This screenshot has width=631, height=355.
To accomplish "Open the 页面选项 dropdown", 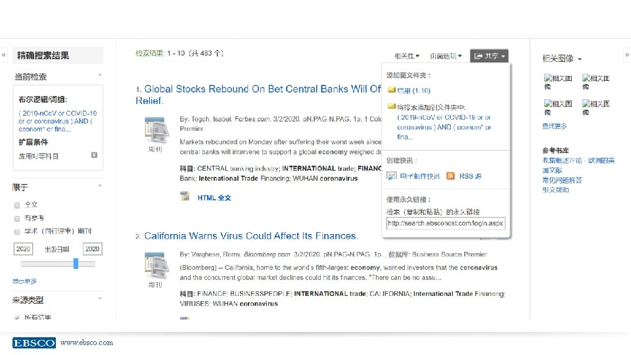I will (x=446, y=56).
